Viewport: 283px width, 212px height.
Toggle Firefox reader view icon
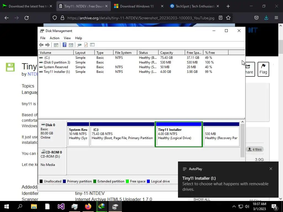[x=220, y=18]
